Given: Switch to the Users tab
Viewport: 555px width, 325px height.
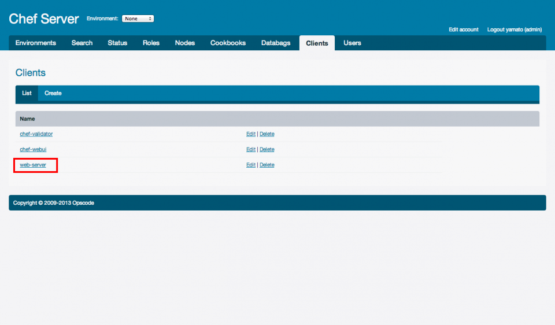Looking at the screenshot, I should click(x=352, y=43).
